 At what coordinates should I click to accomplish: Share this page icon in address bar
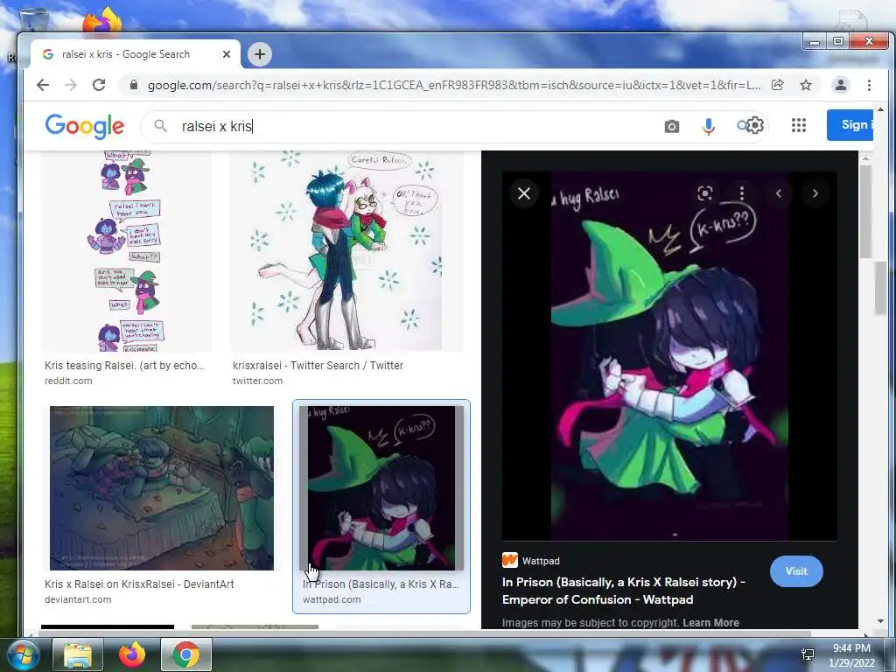click(x=777, y=85)
